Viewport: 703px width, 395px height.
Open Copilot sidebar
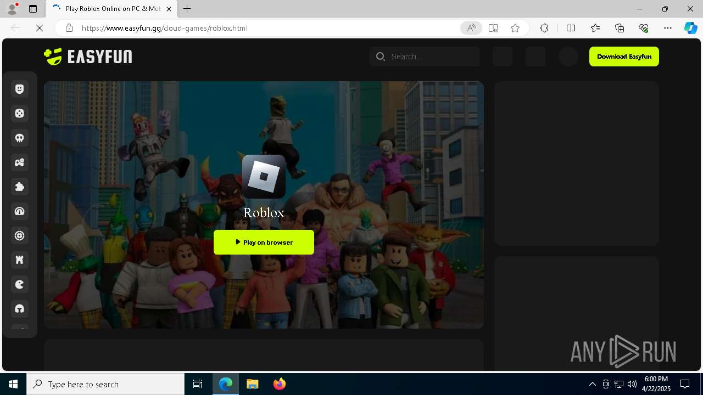pos(690,28)
